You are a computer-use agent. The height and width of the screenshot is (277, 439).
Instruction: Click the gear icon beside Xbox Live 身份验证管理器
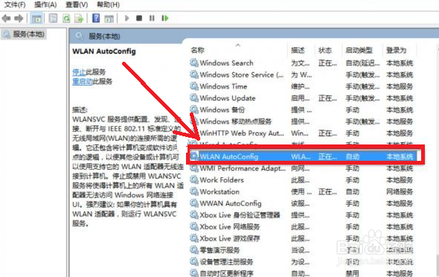click(x=194, y=215)
